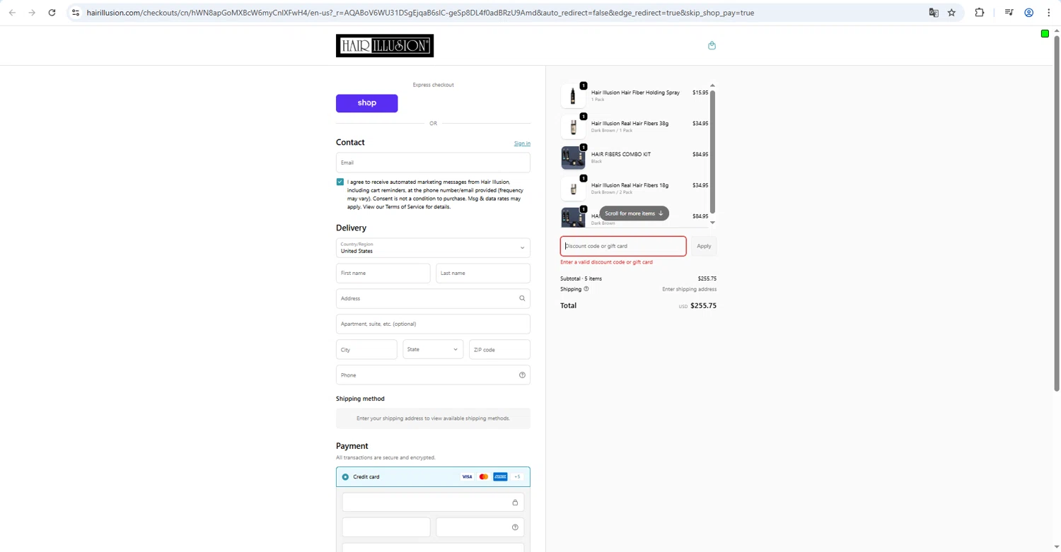The height and width of the screenshot is (552, 1061).
Task: Click the Total $255.75 amount
Action: pos(703,306)
